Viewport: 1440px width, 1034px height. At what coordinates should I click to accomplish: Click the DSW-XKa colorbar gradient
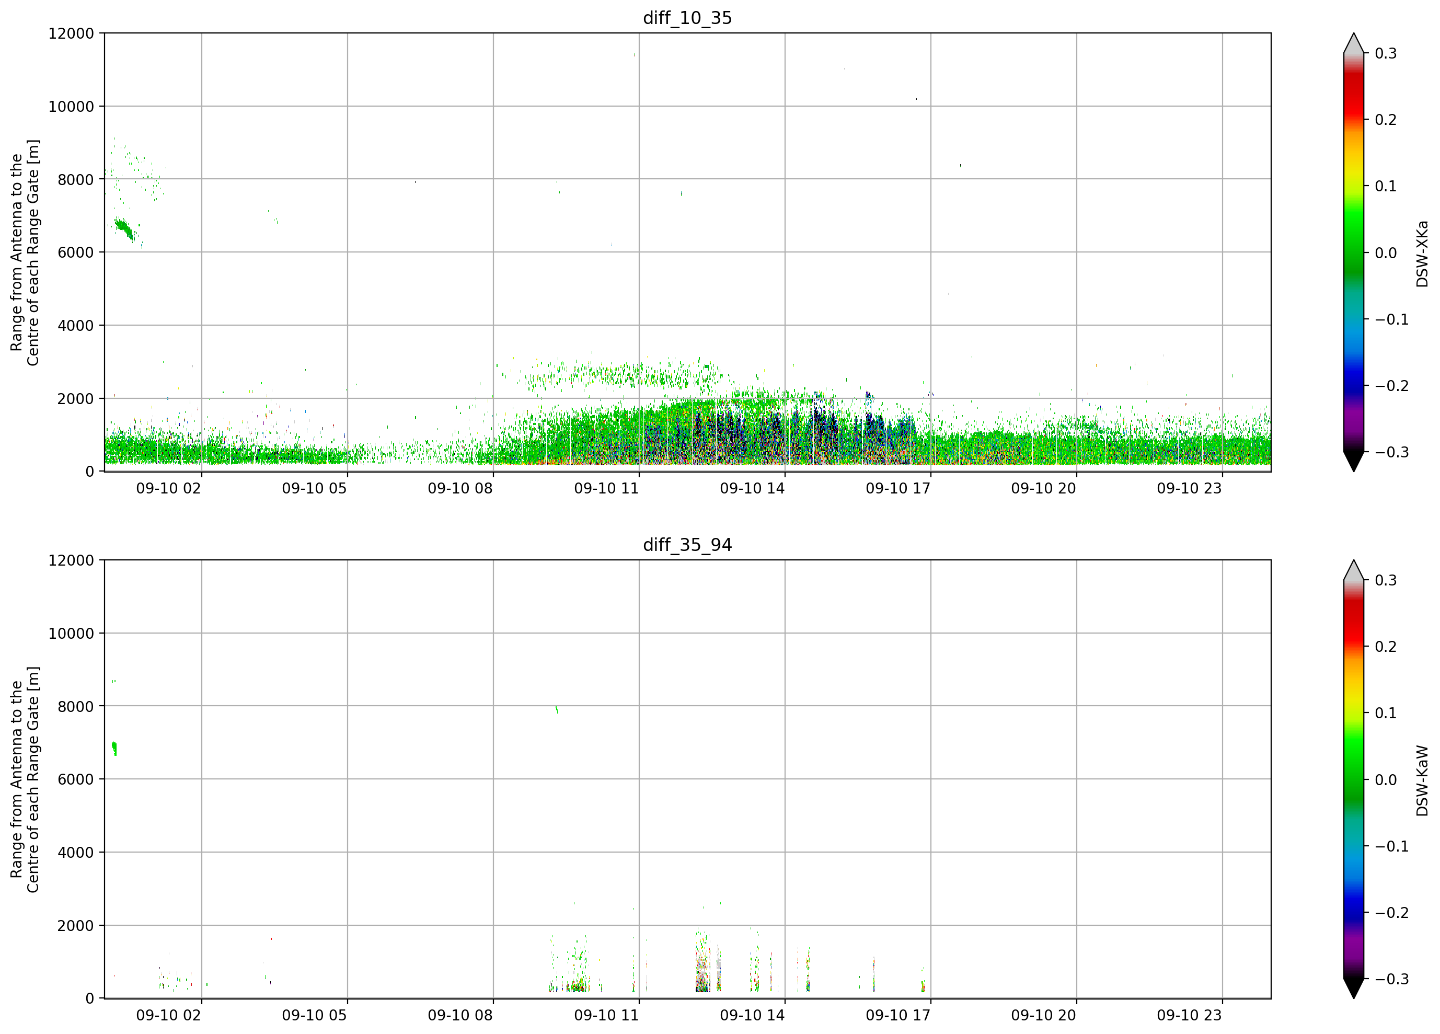click(x=1354, y=253)
